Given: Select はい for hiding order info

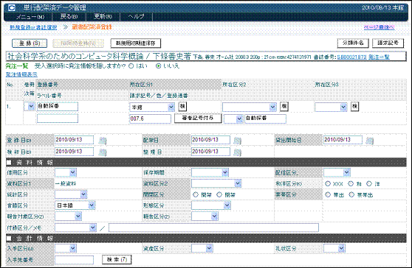Looking at the screenshot, I should point(131,66).
